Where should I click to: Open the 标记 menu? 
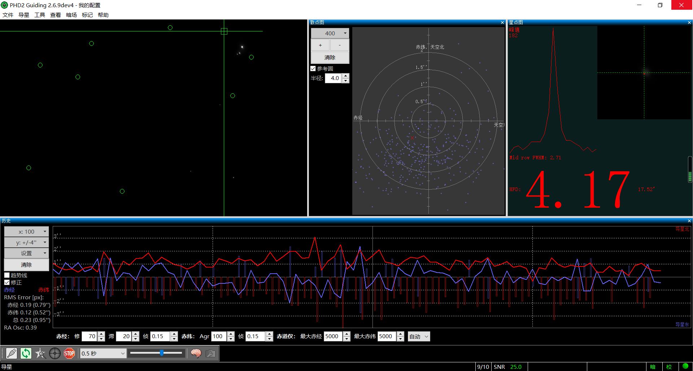click(x=87, y=15)
